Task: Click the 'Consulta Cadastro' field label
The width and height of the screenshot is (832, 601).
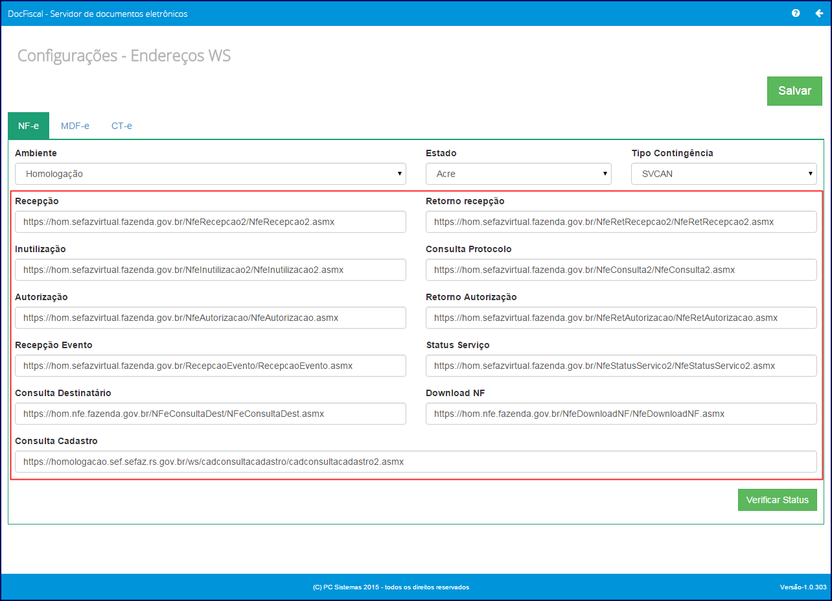Action: click(56, 441)
